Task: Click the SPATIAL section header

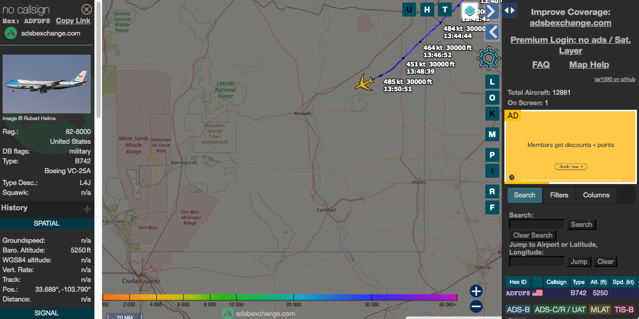Action: coord(47,223)
